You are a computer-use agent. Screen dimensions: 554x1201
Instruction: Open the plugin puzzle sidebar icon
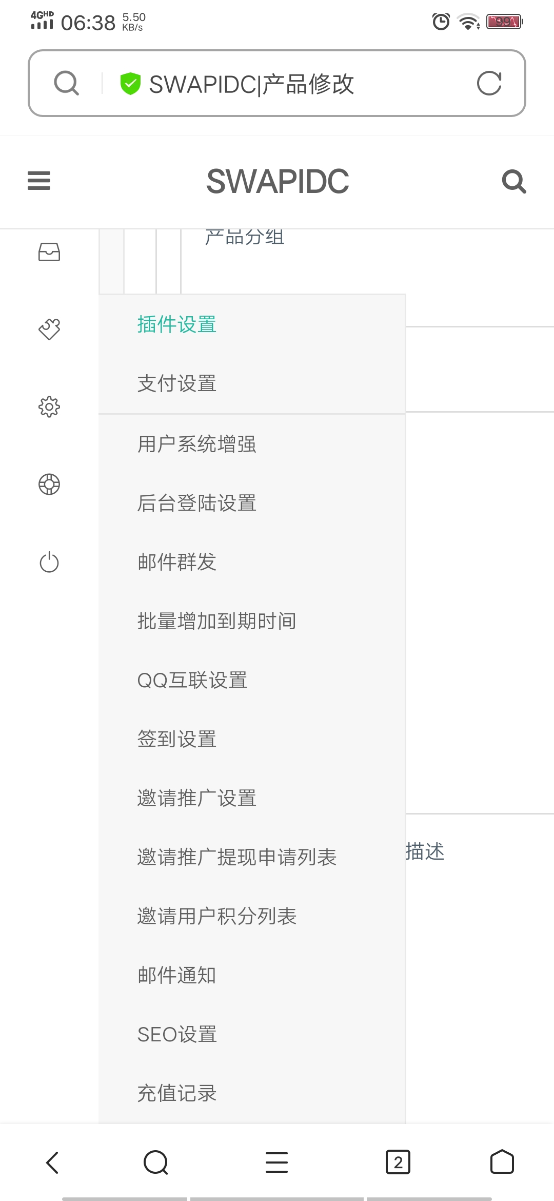(49, 329)
